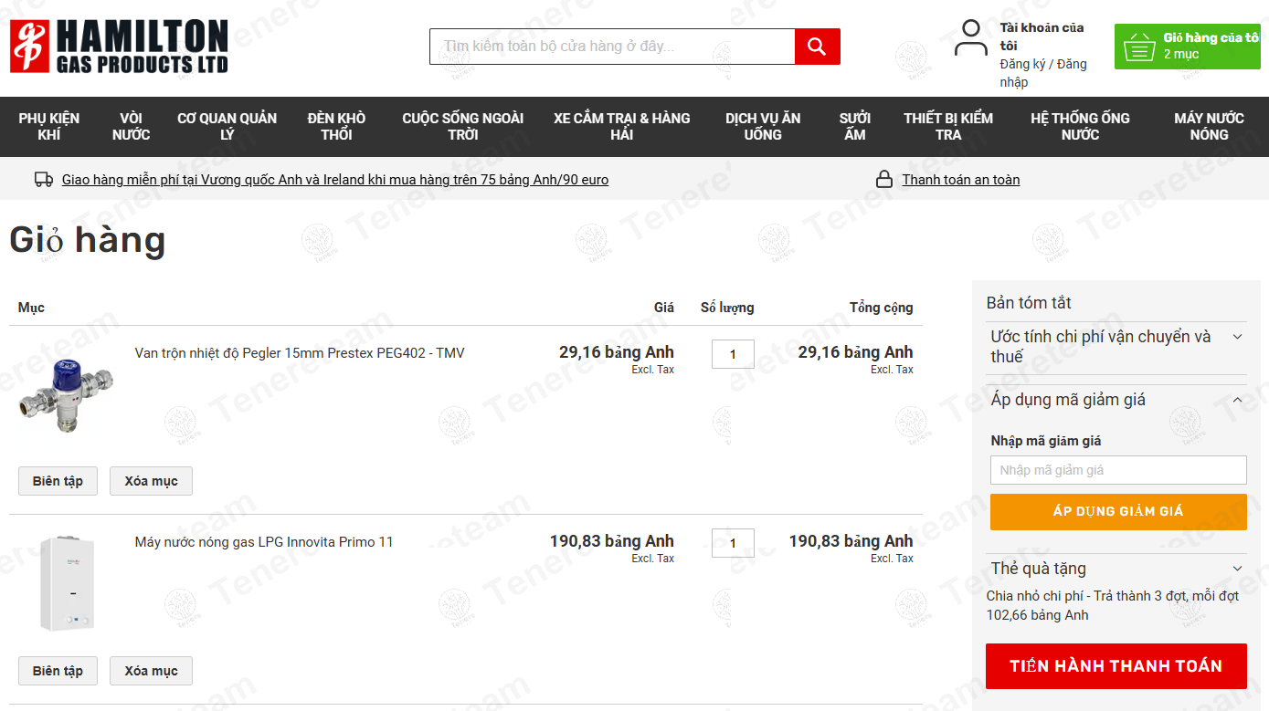Click the Thanh toán an toàn link
Image resolution: width=1269 pixels, height=711 pixels.
(x=961, y=180)
